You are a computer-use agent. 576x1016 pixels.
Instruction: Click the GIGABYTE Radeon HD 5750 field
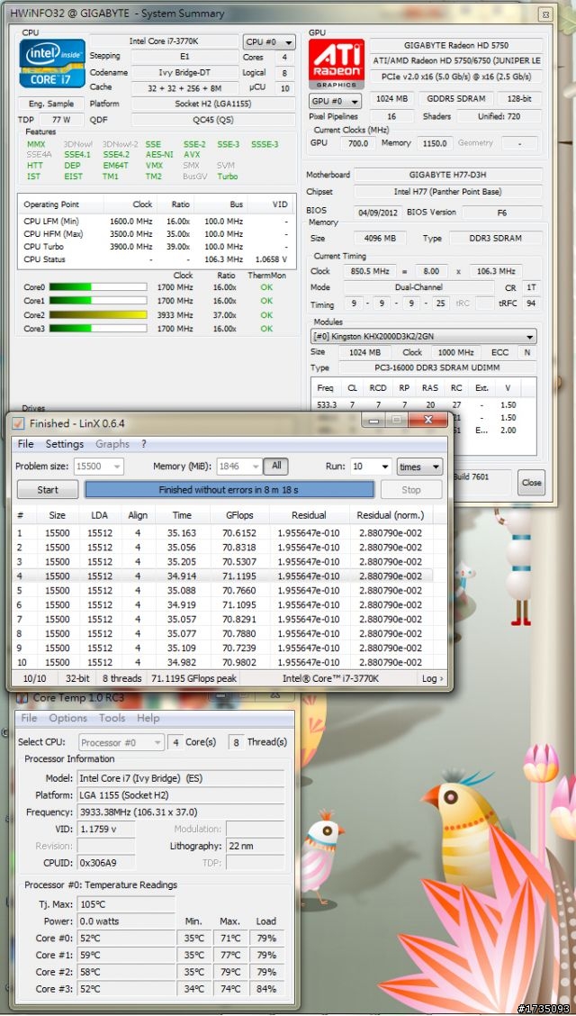[x=456, y=45]
